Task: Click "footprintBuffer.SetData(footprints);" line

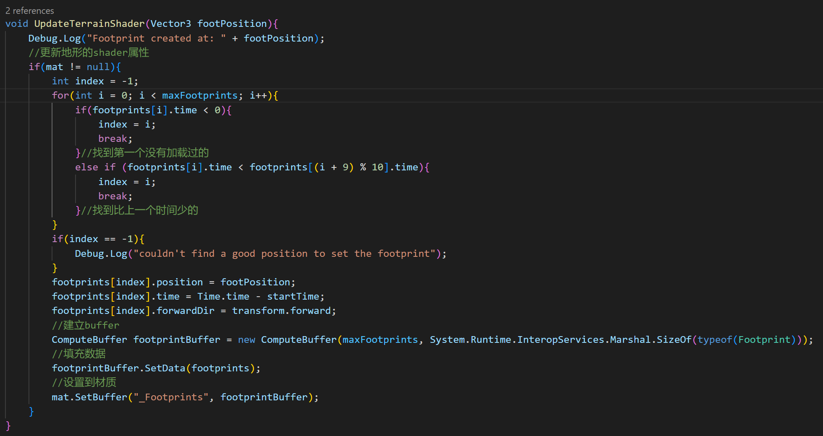Action: point(156,368)
